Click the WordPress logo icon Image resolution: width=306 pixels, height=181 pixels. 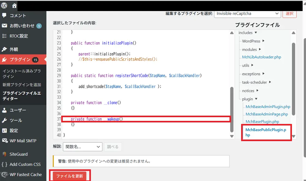4,6
